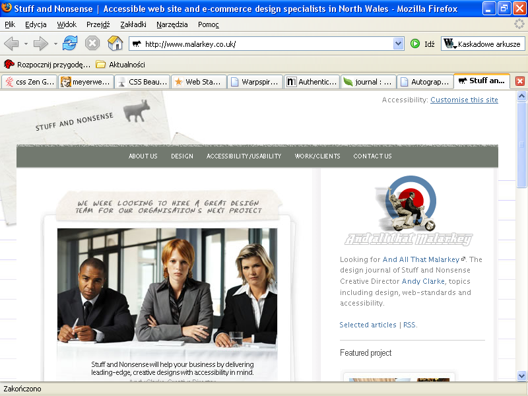Switch to the journal : ... tab
The width and height of the screenshot is (528, 396).
coord(368,82)
